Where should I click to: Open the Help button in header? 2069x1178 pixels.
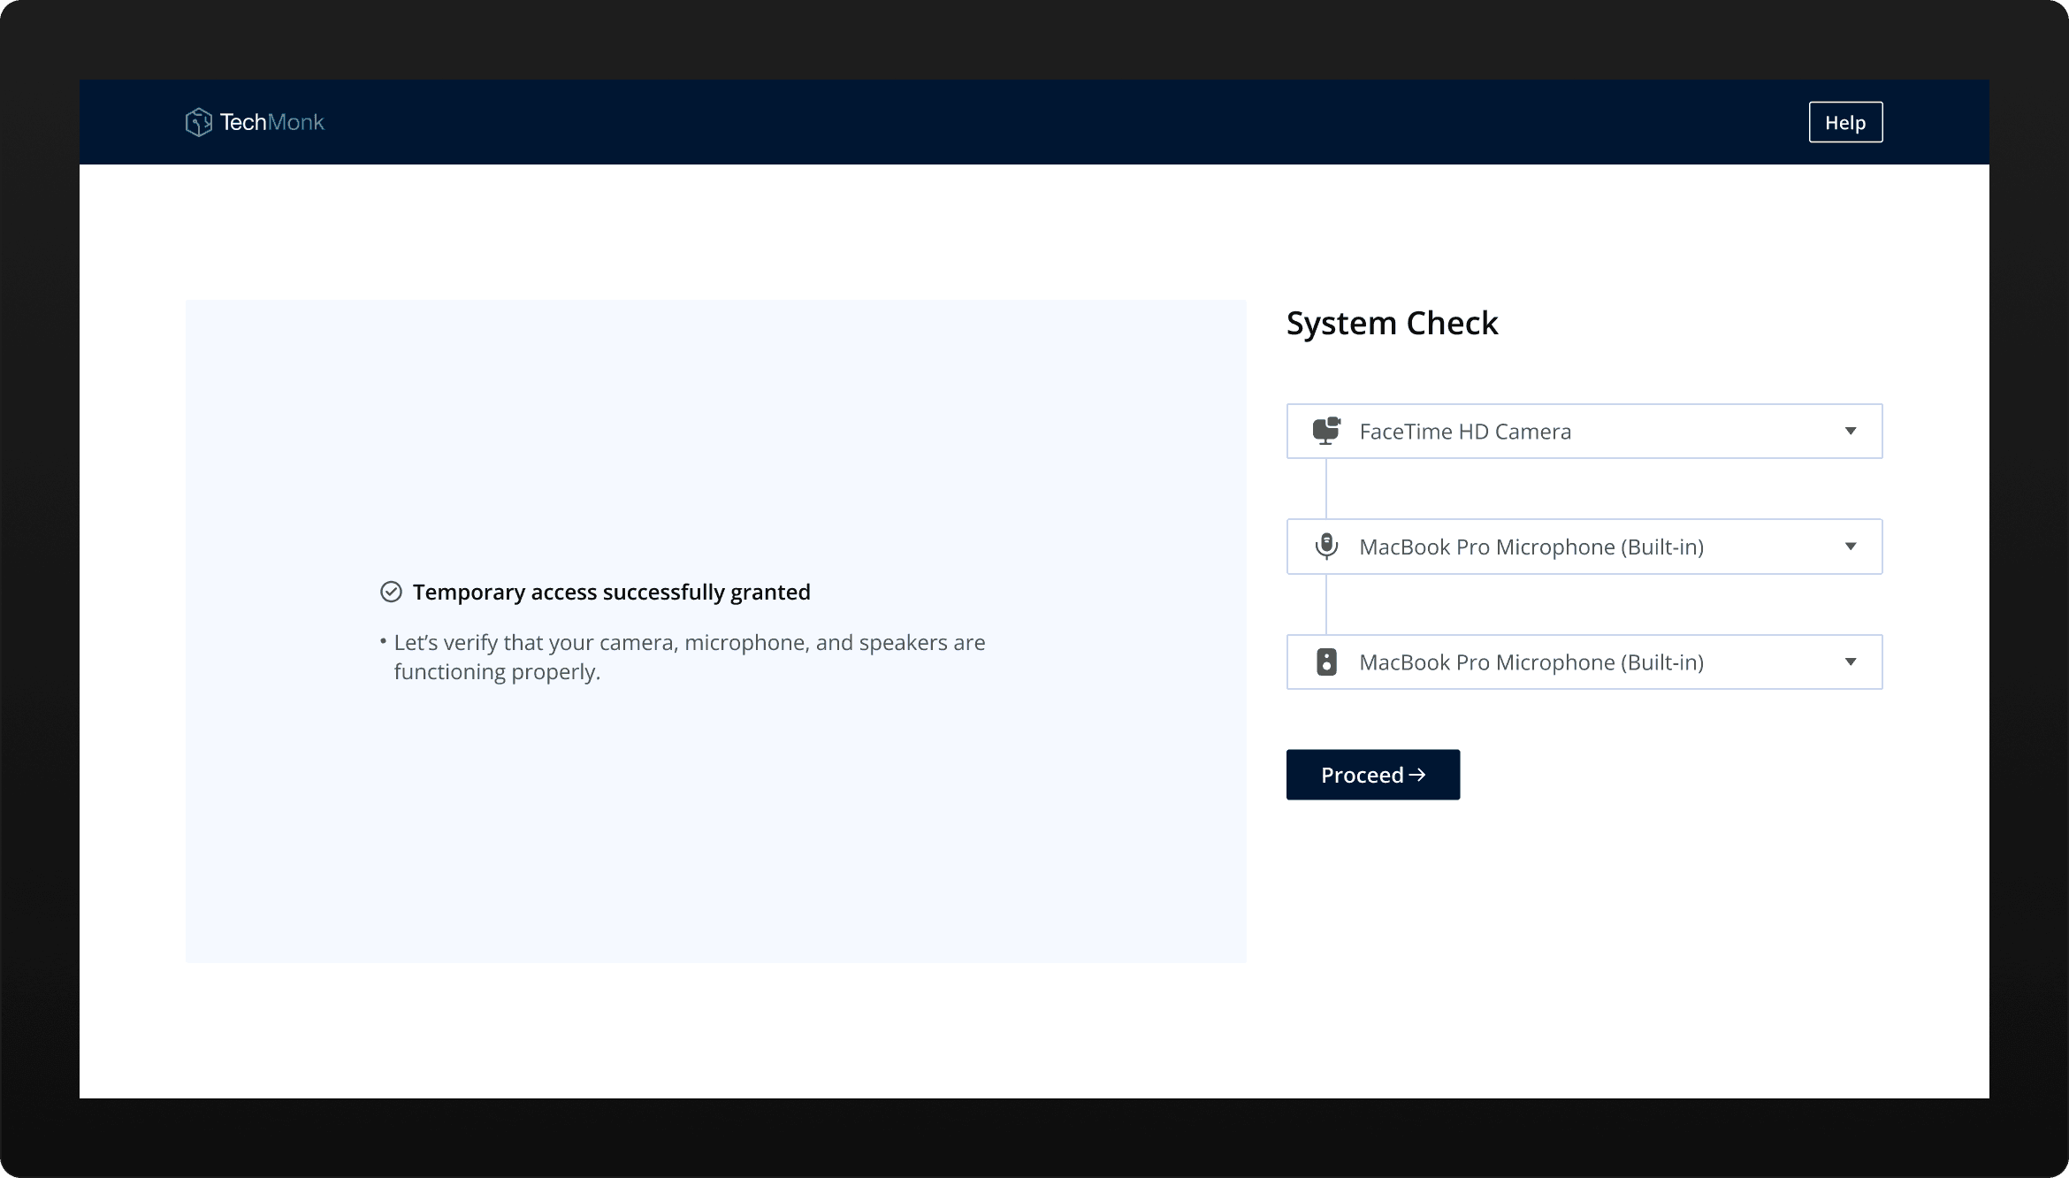coord(1845,122)
